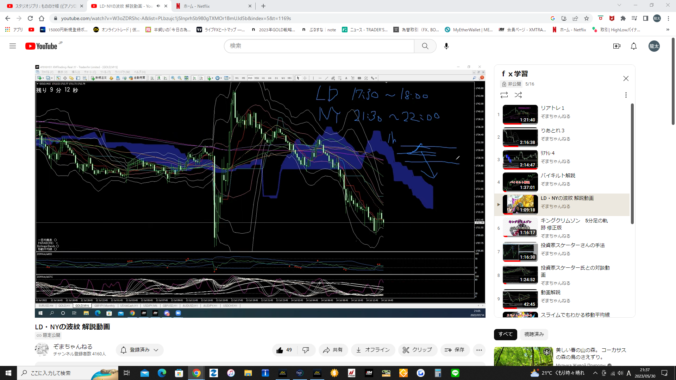Screen dimensions: 676x380
Task: Open more actions ellipsis below video
Action: 479,350
